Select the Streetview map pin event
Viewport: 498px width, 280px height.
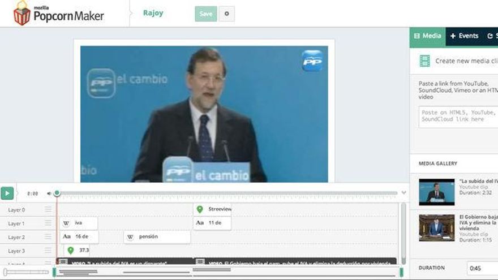tap(212, 209)
